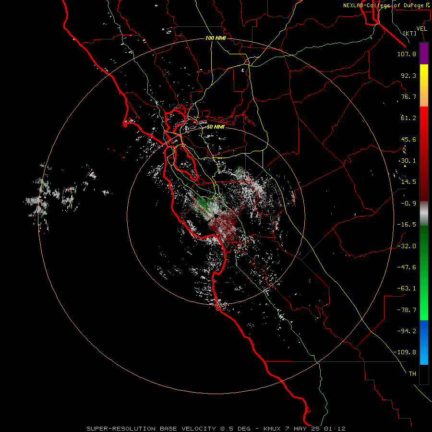The image size is (432, 432).
Task: Click the -63.1 scale value
Action: click(407, 288)
